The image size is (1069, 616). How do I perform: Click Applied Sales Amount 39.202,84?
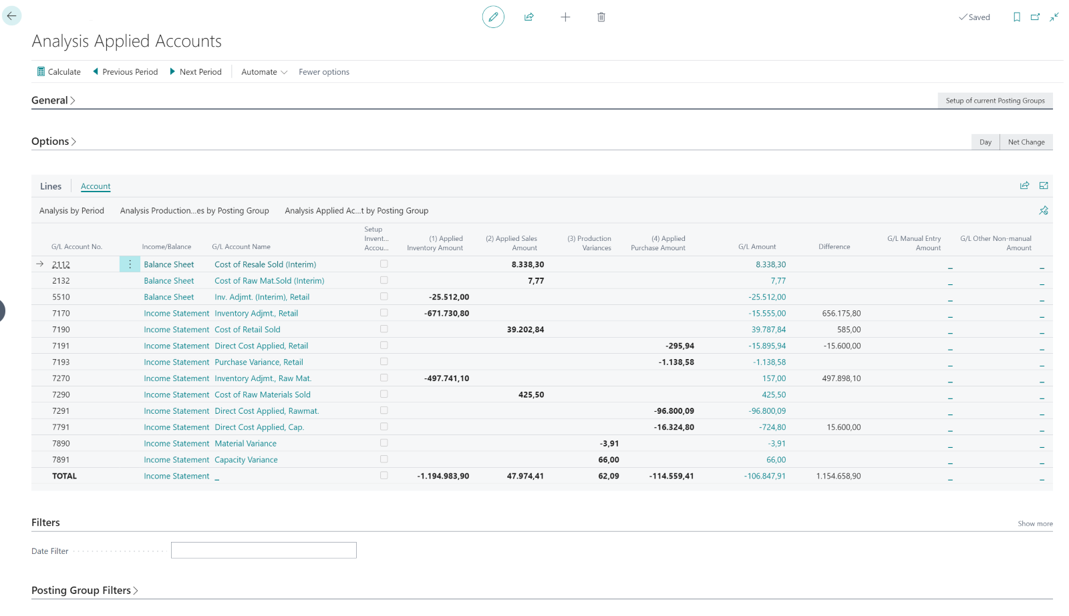click(x=525, y=329)
